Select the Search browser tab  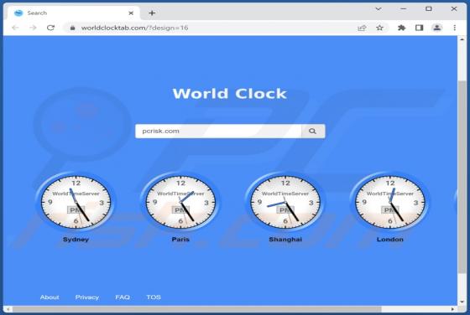[x=74, y=13]
